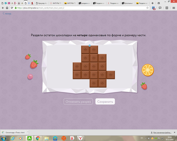Open the green 'A' app in taskbar
This screenshot has height=141, width=177.
[29, 138]
